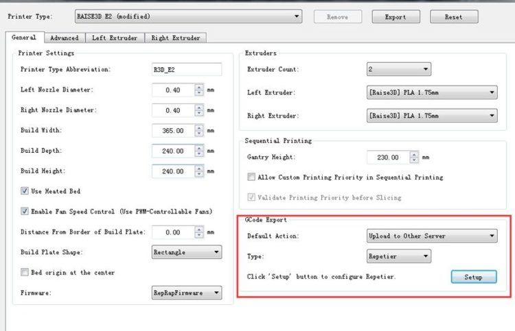The image size is (515, 331).
Task: Click the Setup button for Repetier
Action: pyautogui.click(x=474, y=277)
